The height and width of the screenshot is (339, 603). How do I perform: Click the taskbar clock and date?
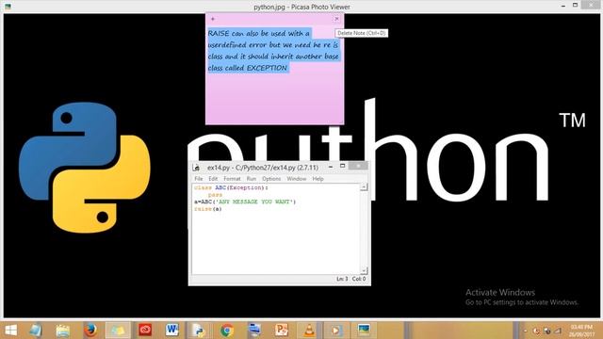tap(581, 331)
